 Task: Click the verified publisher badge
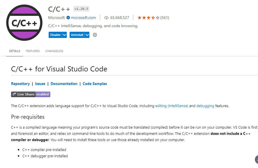tap(68, 18)
